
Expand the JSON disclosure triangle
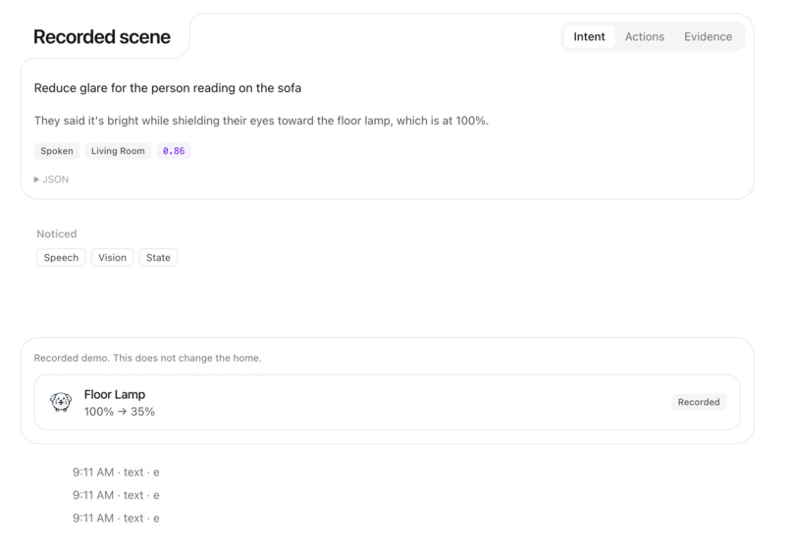pos(36,179)
